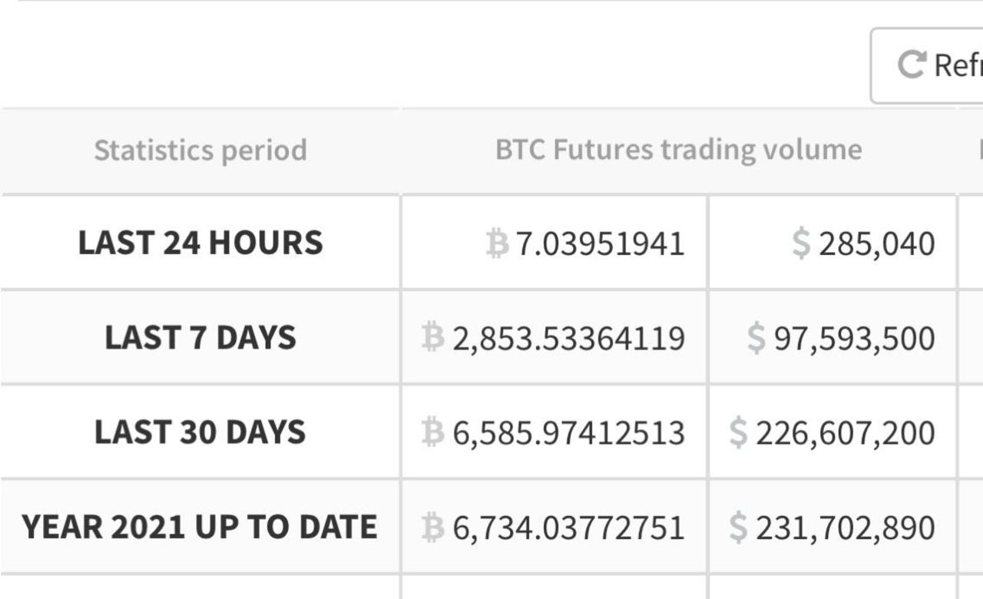Click the 6,585.97412513 BTC volume value
The height and width of the screenshot is (599, 983).
click(x=568, y=433)
